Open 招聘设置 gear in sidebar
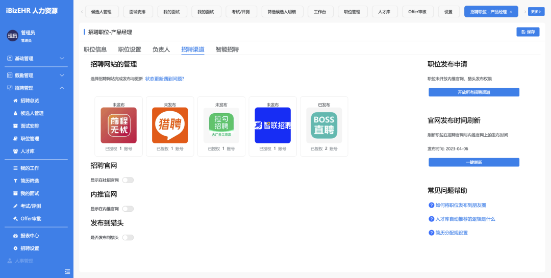The width and height of the screenshot is (551, 278). pyautogui.click(x=15, y=248)
